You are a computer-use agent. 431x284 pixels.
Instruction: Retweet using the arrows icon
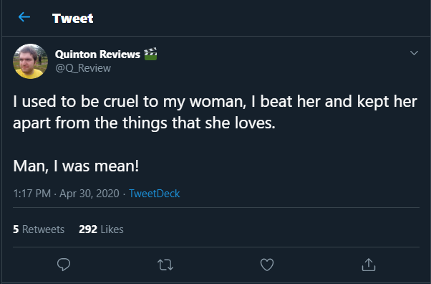165,265
